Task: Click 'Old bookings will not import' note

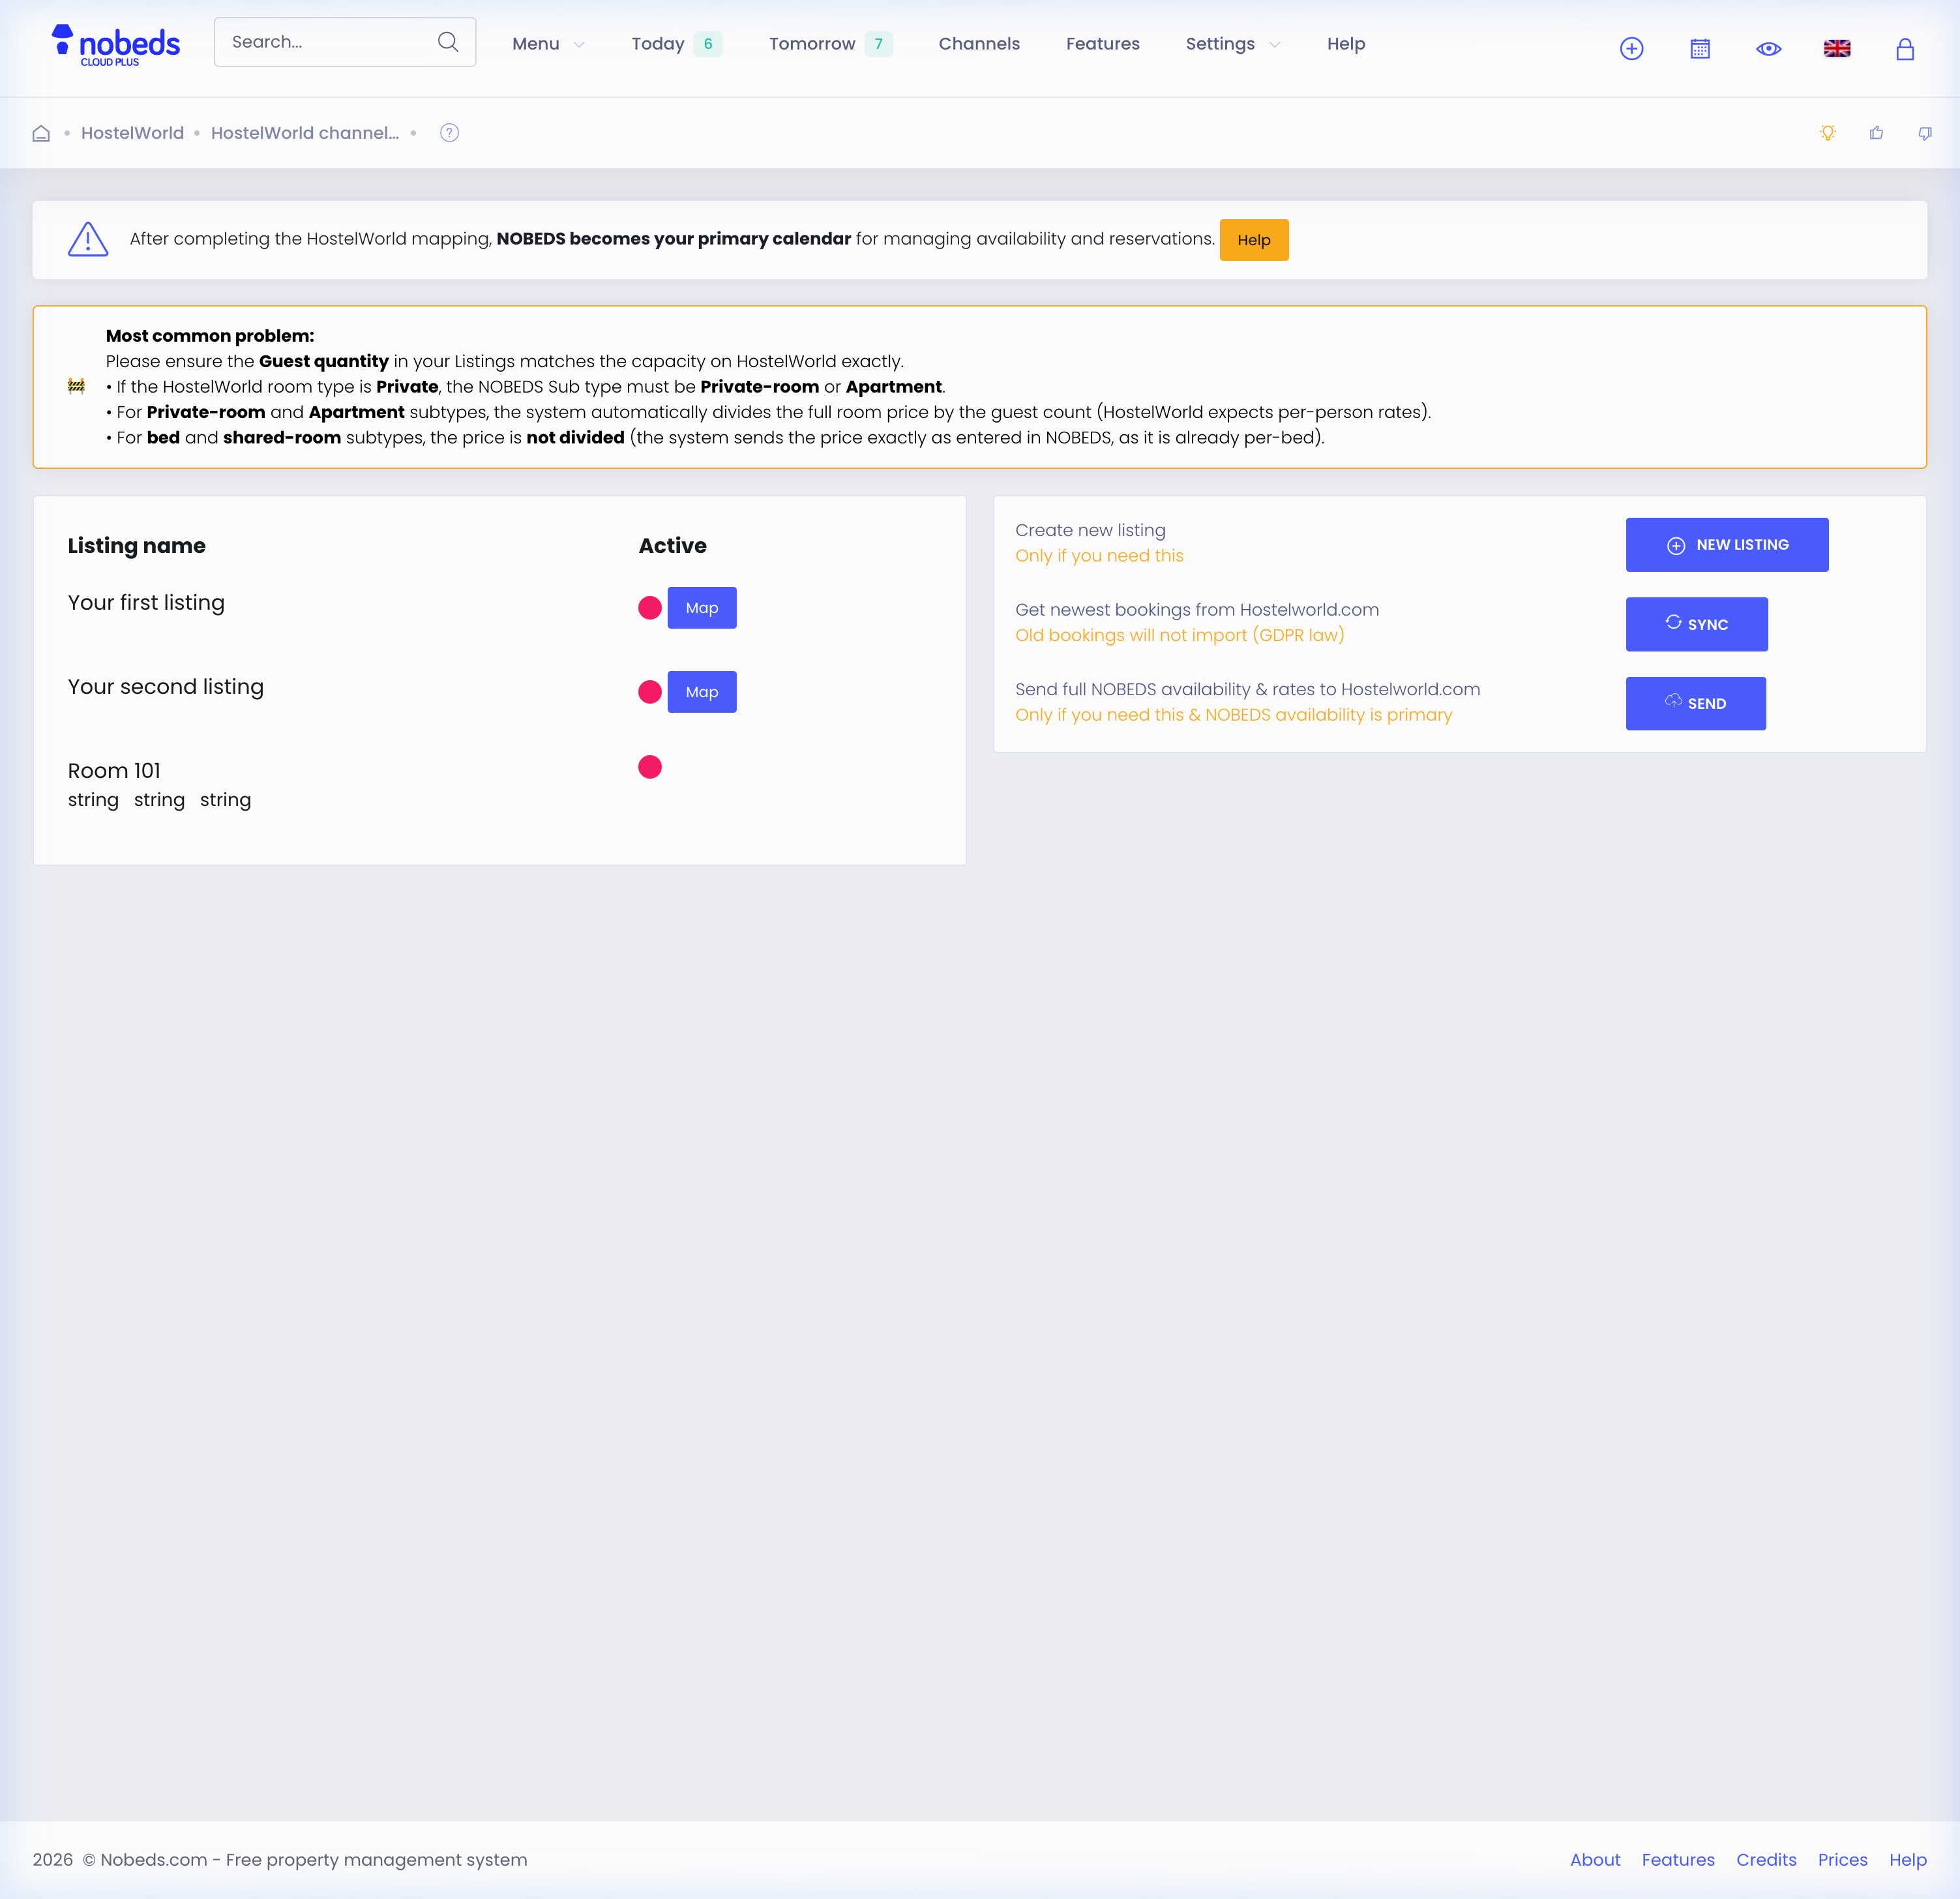Action: (1180, 635)
